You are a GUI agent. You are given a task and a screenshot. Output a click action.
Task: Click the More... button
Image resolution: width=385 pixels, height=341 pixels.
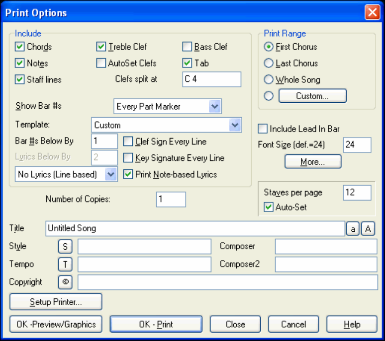tap(313, 162)
